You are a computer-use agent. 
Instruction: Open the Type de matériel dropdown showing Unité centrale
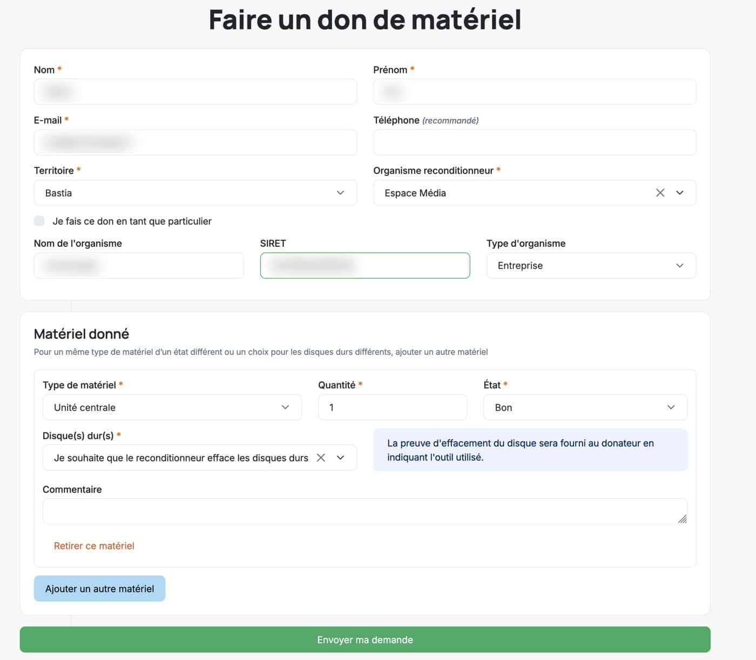pos(172,407)
